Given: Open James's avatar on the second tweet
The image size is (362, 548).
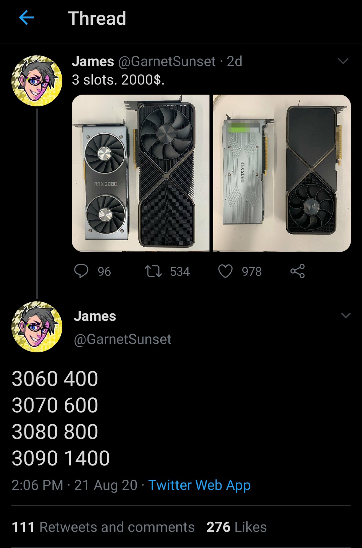Looking at the screenshot, I should (37, 327).
